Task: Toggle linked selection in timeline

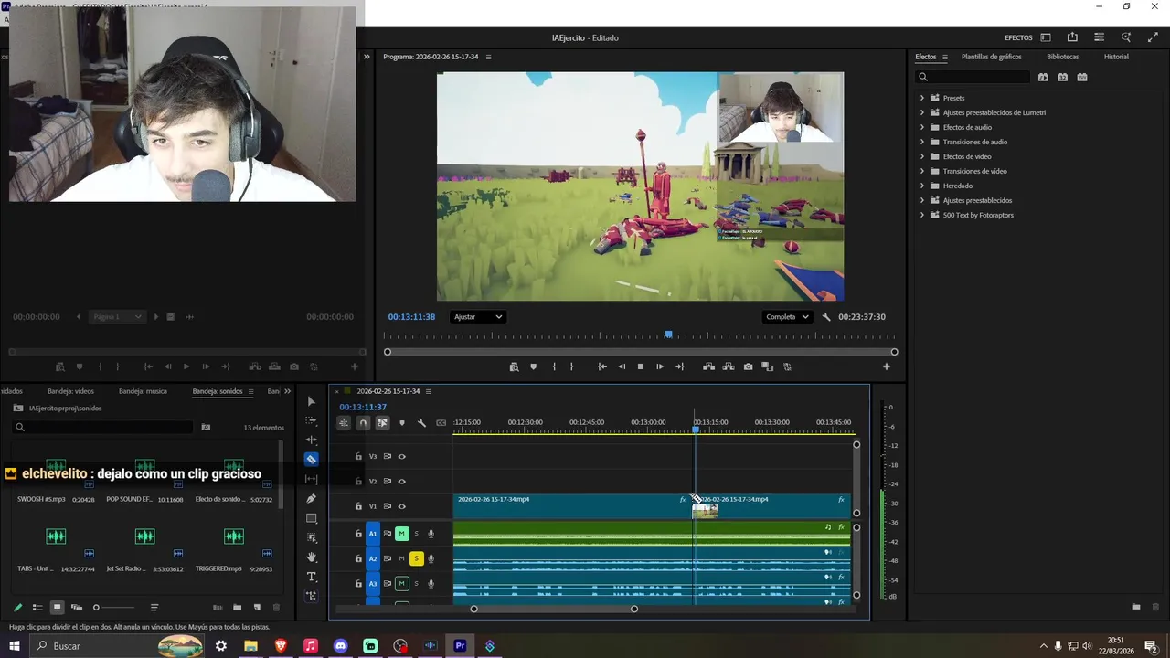Action: click(x=382, y=422)
